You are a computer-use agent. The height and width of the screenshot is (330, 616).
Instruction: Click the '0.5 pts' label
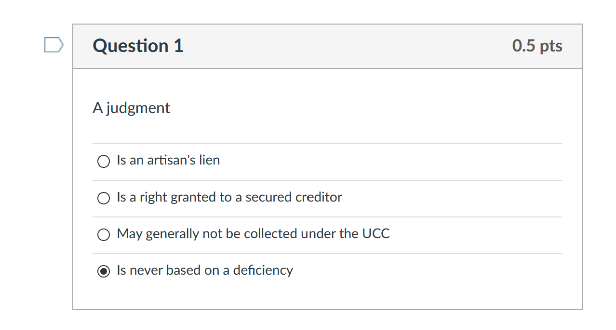click(537, 46)
